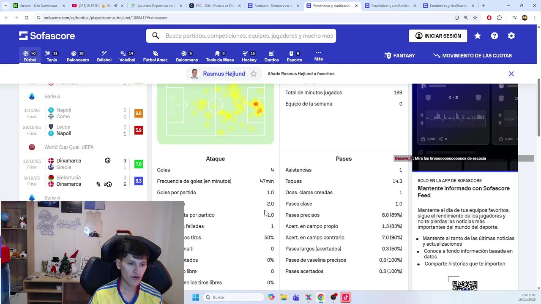Switch to the ESC - DIN Escocia tab

[214, 6]
